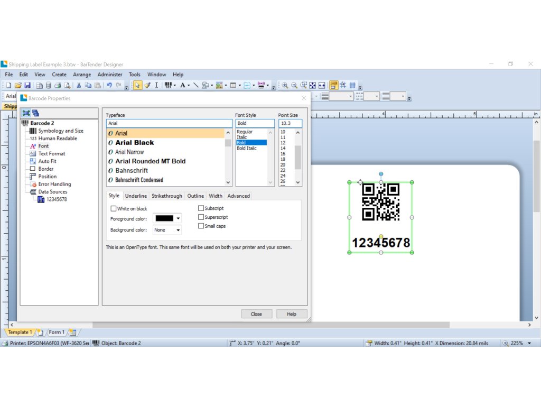Click the New document toolbar icon
Image resolution: width=541 pixels, height=406 pixels.
pos(8,85)
